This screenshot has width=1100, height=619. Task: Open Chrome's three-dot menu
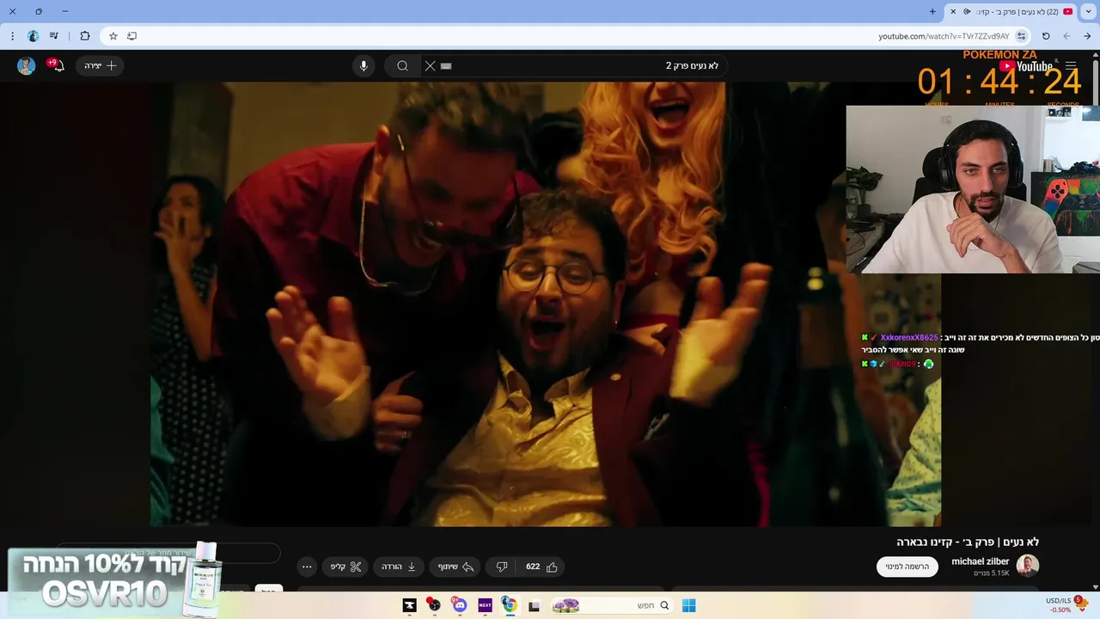[12, 36]
